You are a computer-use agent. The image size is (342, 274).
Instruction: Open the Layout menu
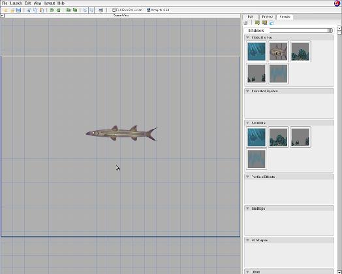[50, 3]
